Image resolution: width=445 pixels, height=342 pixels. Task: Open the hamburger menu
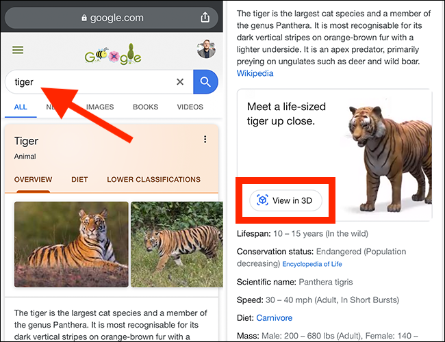click(x=18, y=50)
